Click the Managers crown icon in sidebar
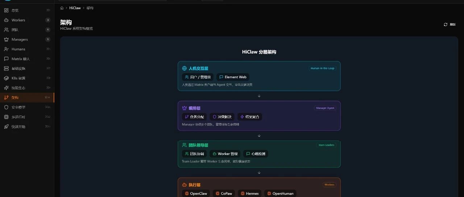The image size is (464, 197). 6,39
